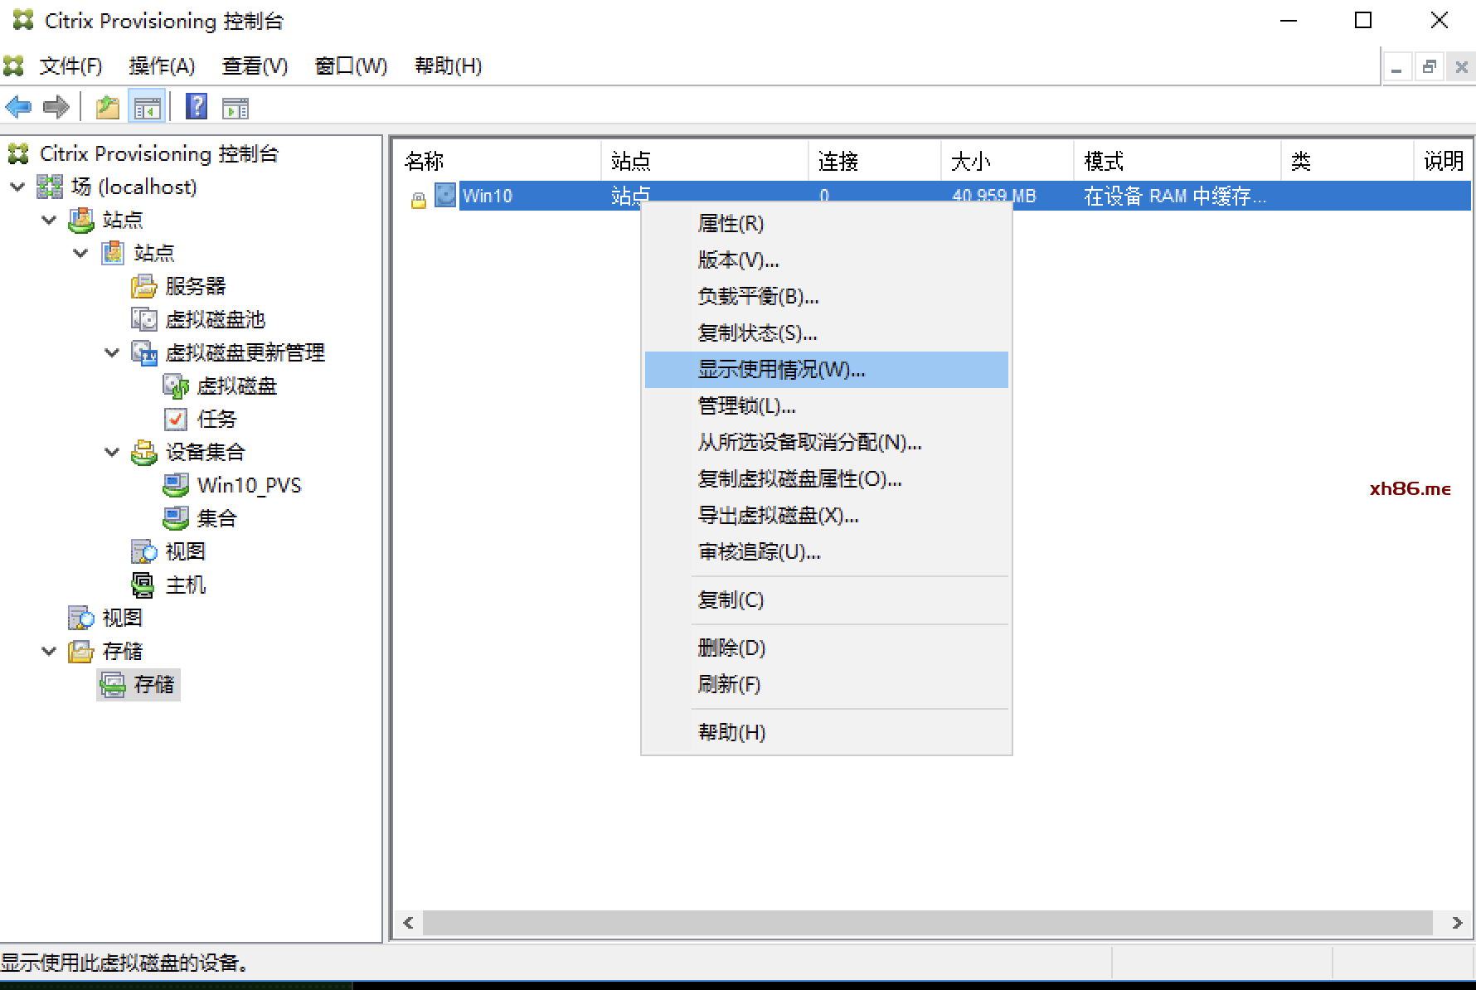The height and width of the screenshot is (990, 1476).
Task: Select the Win10_PVS device collection
Action: (248, 486)
